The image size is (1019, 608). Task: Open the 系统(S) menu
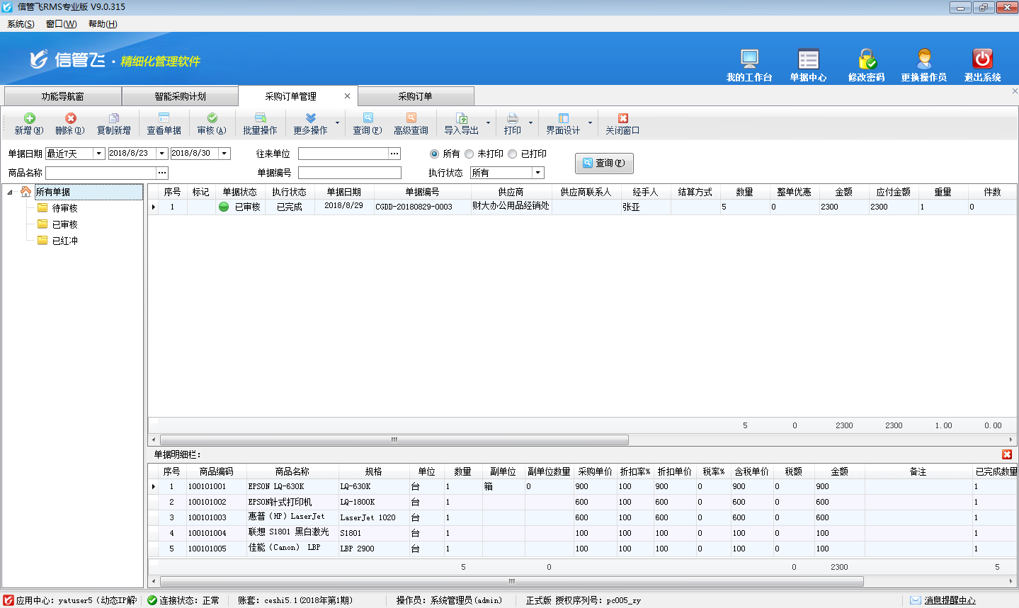(x=21, y=24)
